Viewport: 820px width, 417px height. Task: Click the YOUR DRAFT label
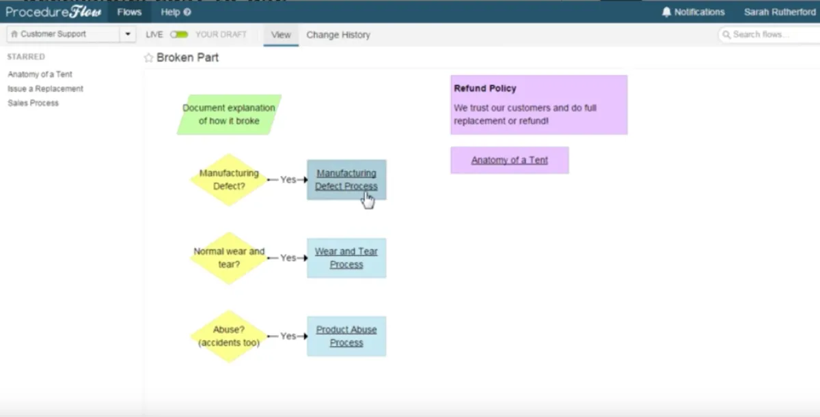pos(221,34)
